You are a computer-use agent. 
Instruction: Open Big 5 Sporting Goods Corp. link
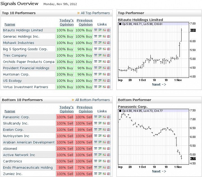click(25, 49)
